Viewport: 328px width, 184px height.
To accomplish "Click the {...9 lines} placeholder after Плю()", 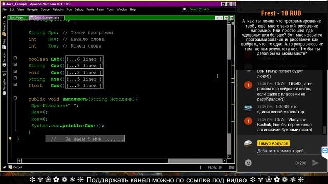I will [x=84, y=86].
